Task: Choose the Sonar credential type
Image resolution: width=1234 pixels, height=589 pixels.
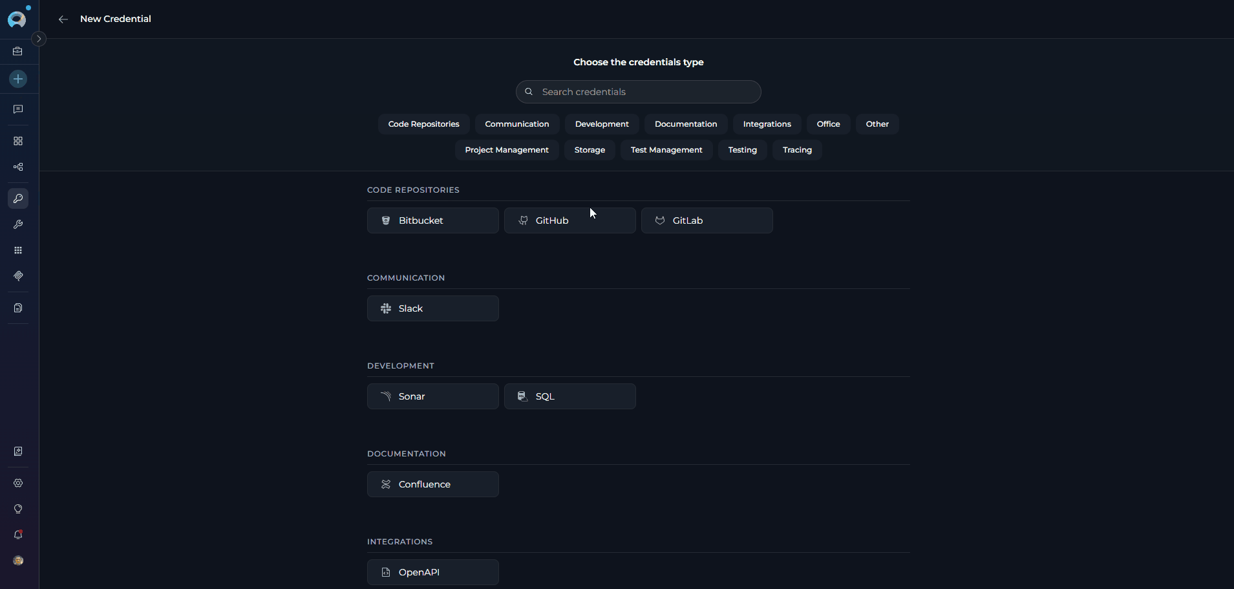Action: (433, 396)
